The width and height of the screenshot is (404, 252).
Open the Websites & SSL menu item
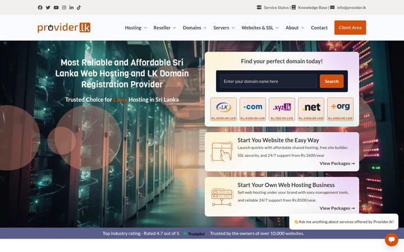[257, 28]
